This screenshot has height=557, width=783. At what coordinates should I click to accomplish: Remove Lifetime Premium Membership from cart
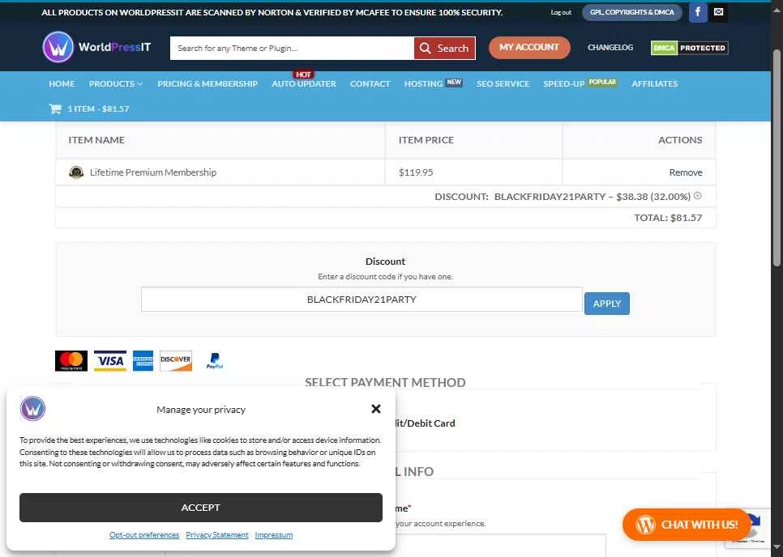click(686, 172)
